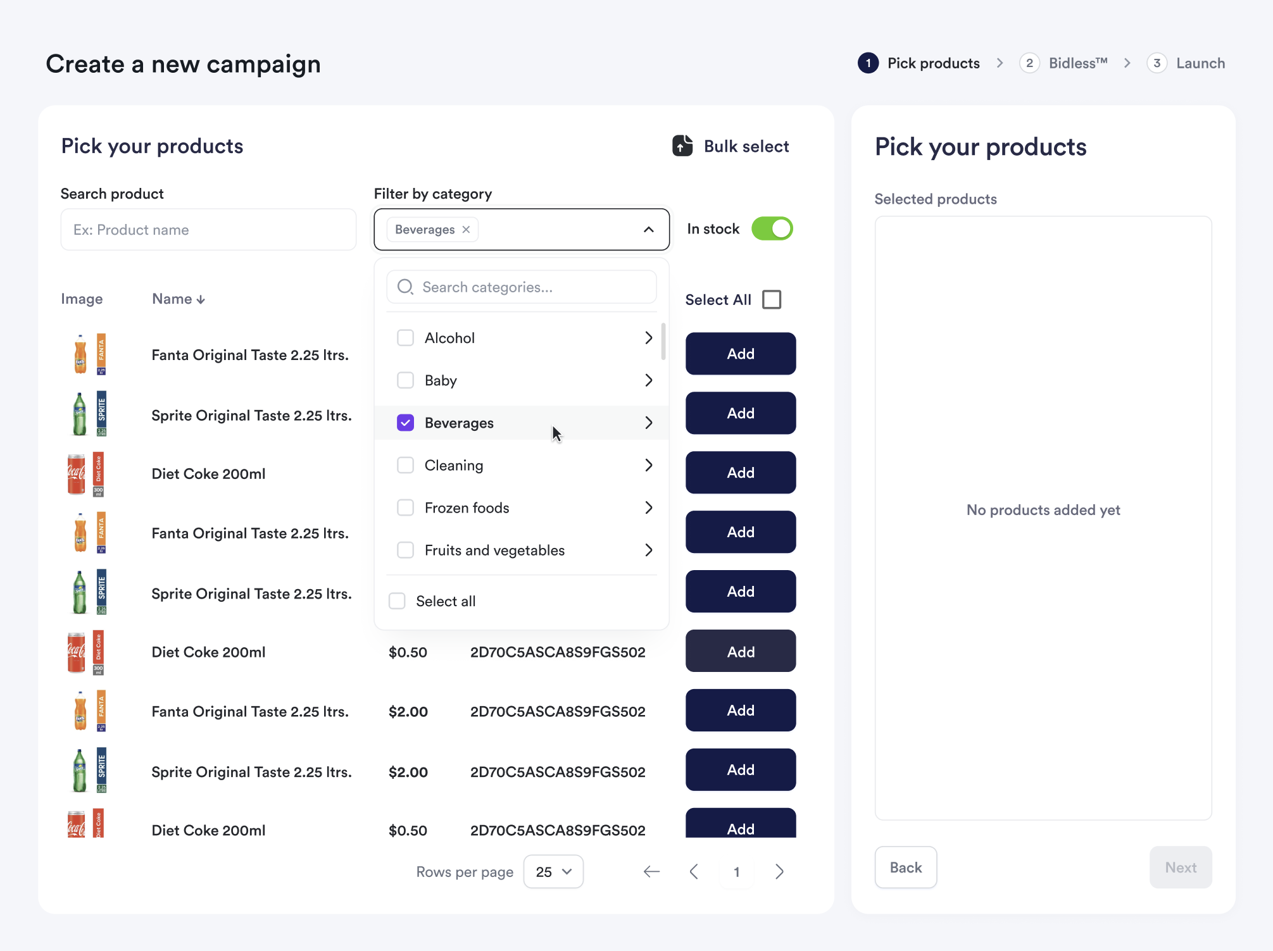Select page number 1
The height and width of the screenshot is (951, 1273).
click(737, 872)
